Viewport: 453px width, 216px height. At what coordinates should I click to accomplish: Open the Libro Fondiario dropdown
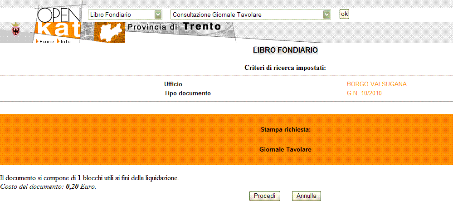tap(125, 15)
